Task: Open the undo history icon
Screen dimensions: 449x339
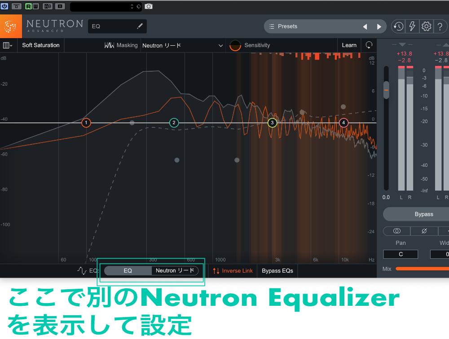Action: (x=398, y=26)
